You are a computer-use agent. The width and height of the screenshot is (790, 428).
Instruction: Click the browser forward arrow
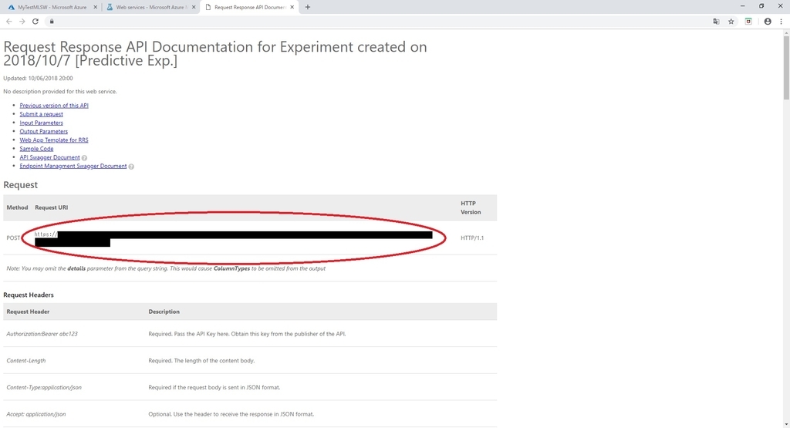click(22, 21)
